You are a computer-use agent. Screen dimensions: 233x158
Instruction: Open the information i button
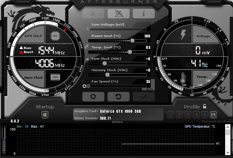[144, 14]
